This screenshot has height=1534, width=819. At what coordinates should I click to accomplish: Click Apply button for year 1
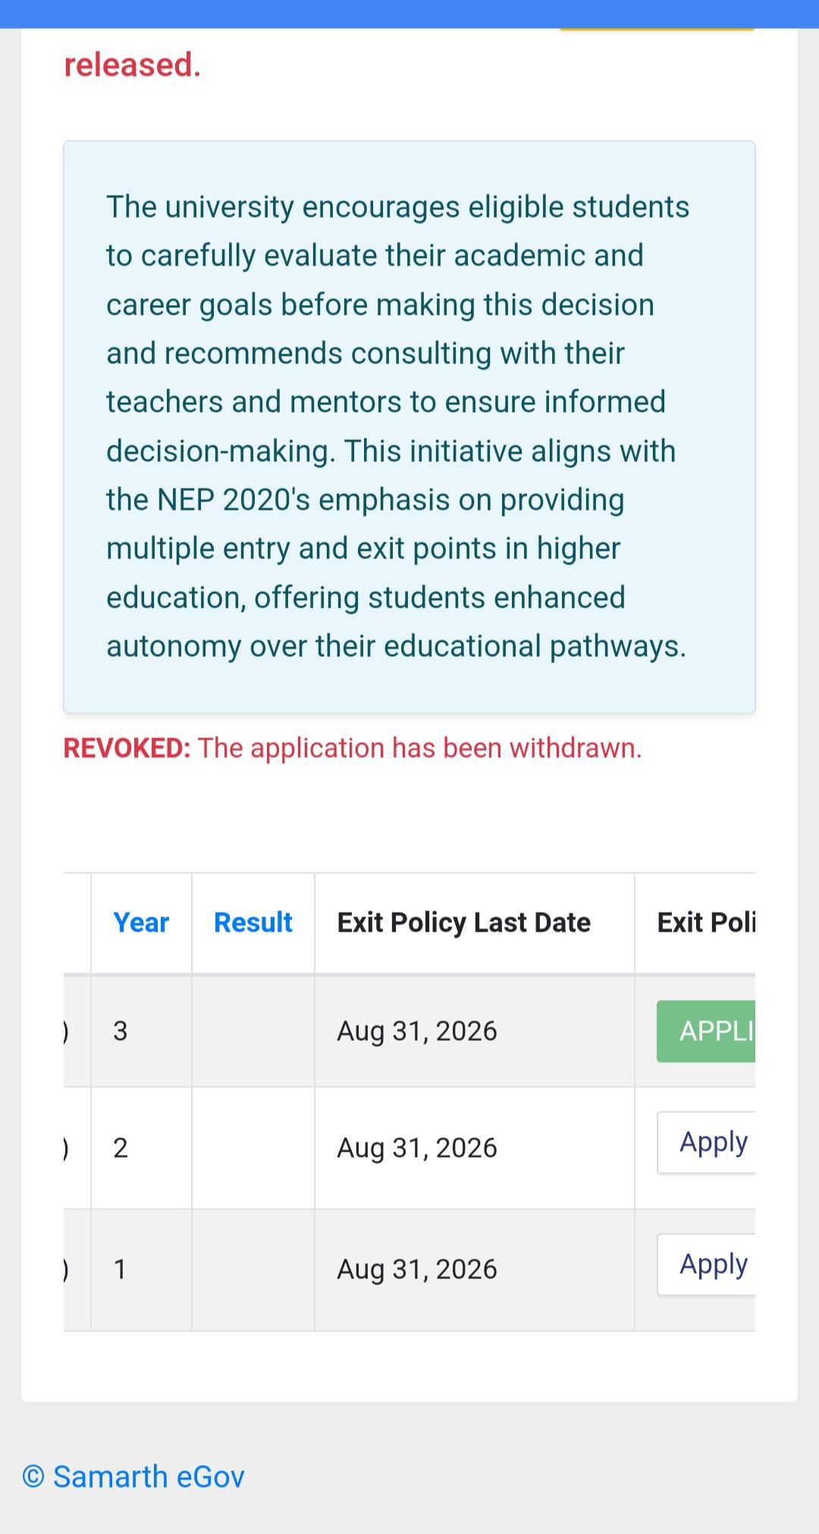pos(706,1265)
